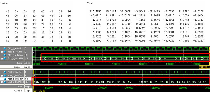
Task: Click the 1700000 mark on the timeline
Action: 116,64
